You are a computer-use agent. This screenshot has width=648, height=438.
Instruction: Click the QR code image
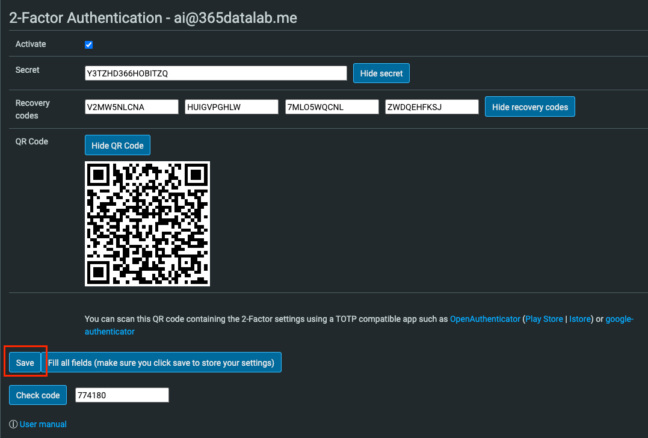click(147, 224)
